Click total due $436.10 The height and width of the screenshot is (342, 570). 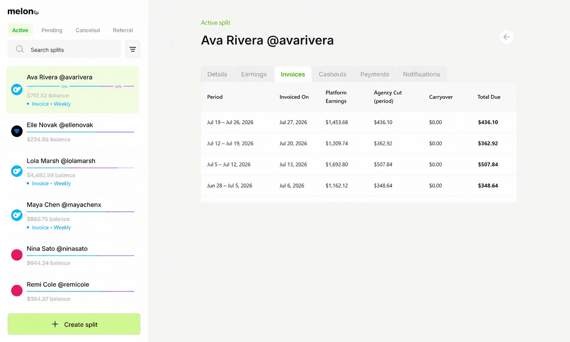tap(488, 122)
